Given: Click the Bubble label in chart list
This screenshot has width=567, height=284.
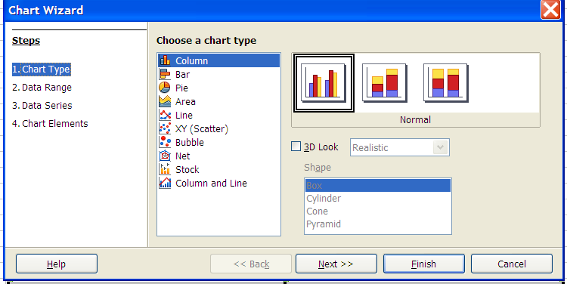Looking at the screenshot, I should click(x=190, y=142).
